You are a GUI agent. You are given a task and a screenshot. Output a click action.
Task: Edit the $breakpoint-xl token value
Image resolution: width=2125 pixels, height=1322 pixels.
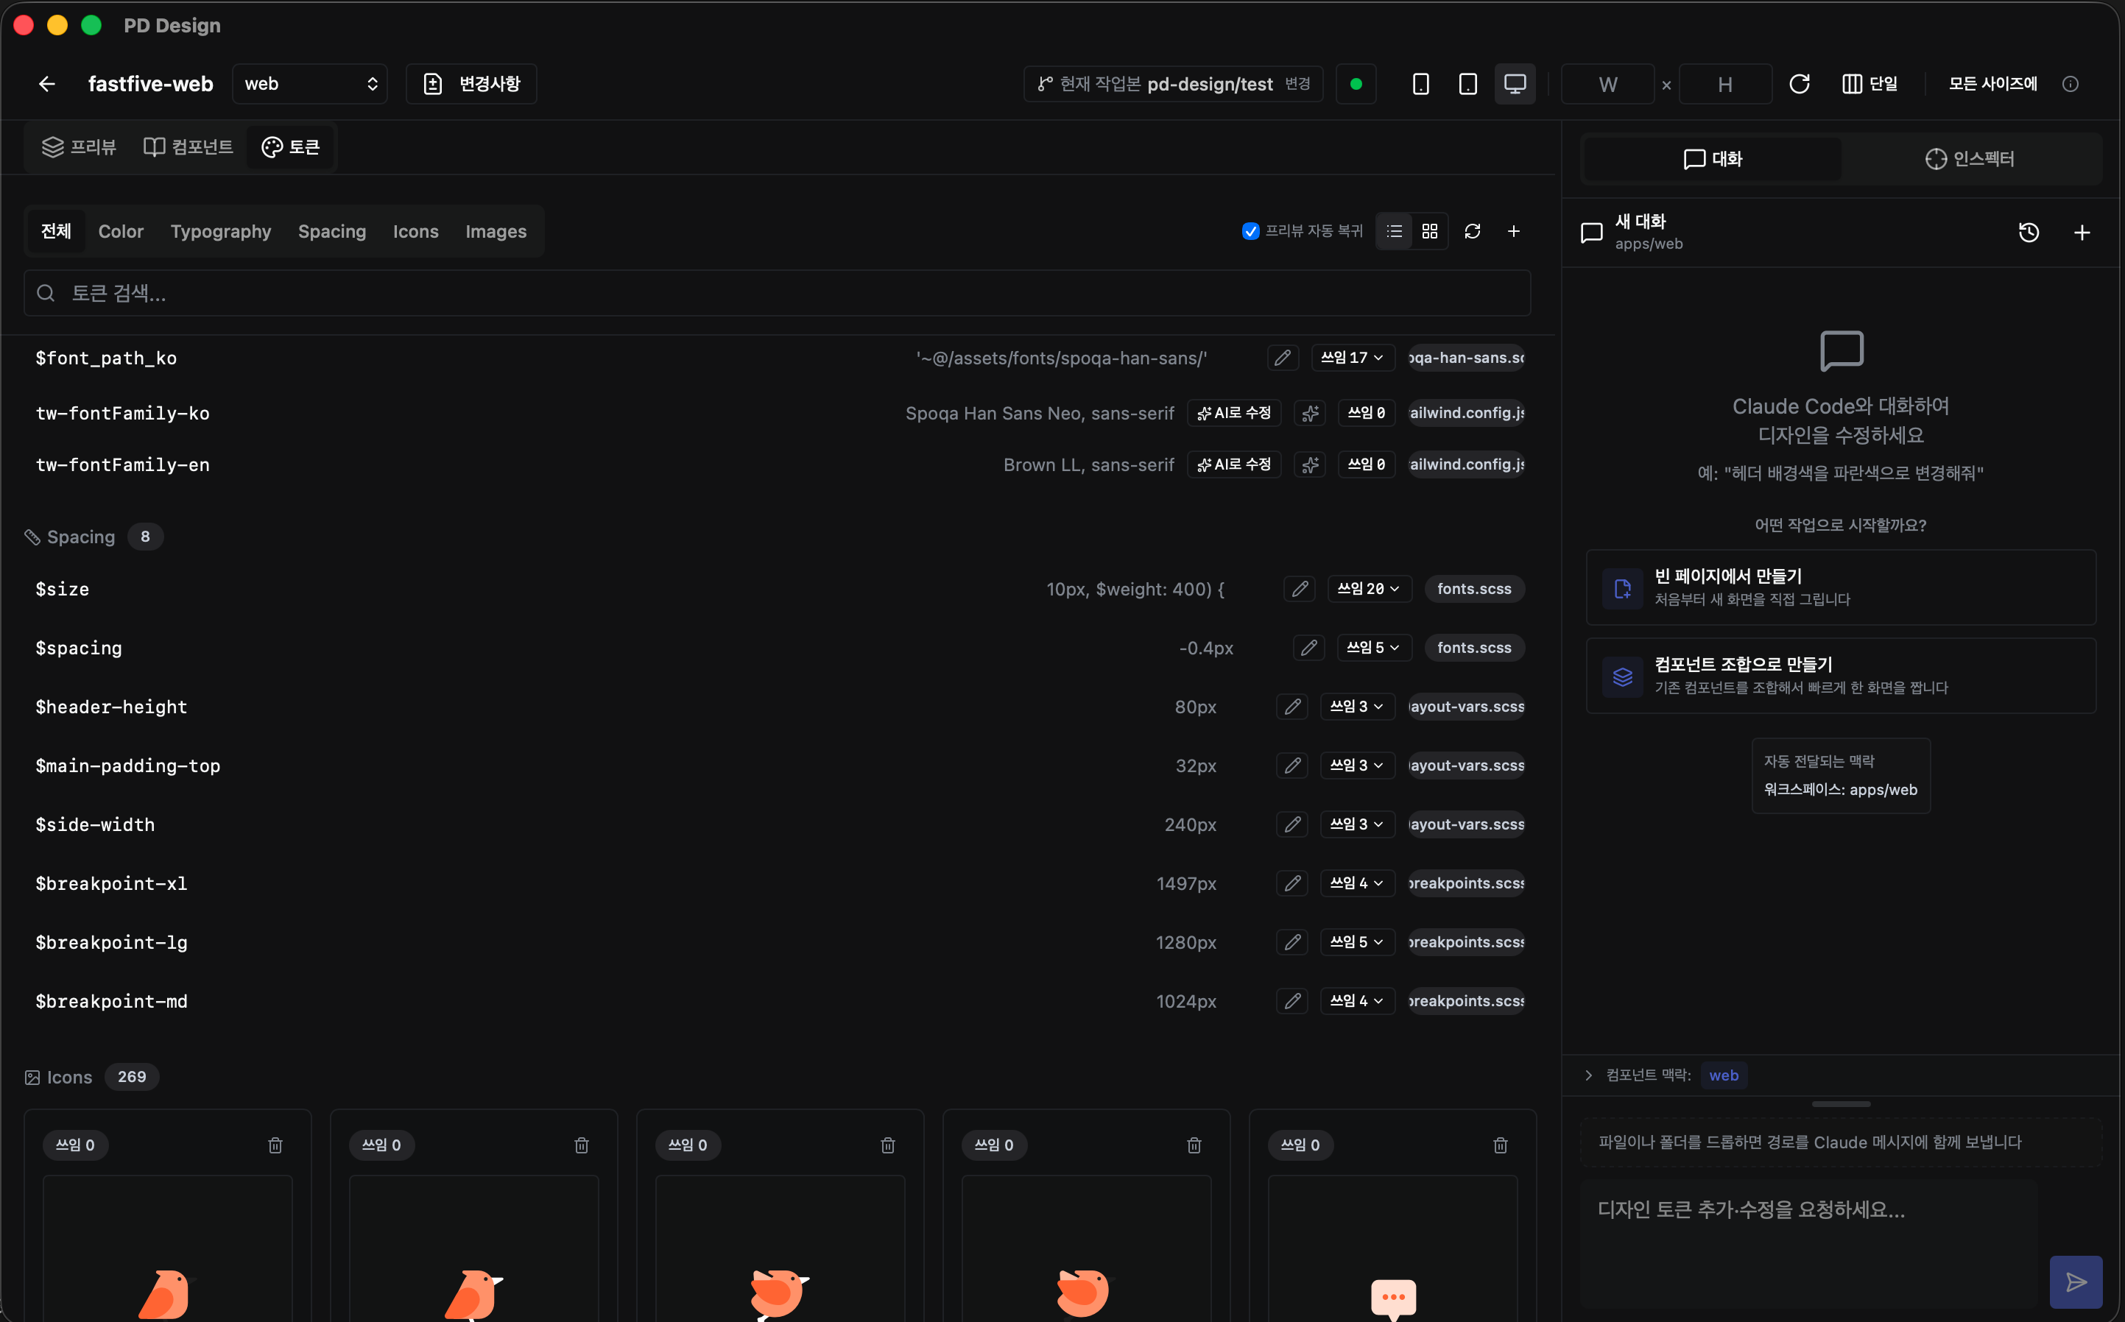1292,883
